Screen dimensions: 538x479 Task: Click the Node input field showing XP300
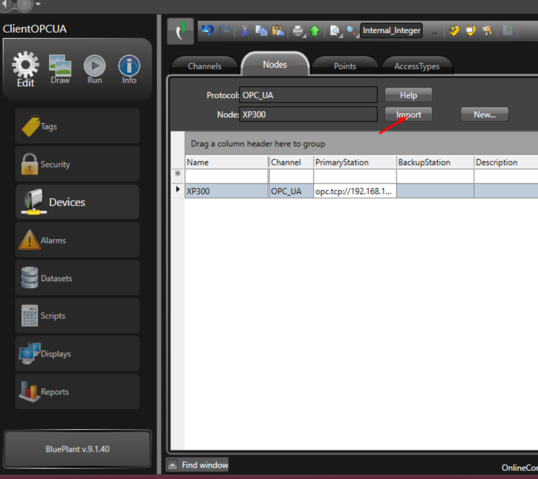point(308,114)
